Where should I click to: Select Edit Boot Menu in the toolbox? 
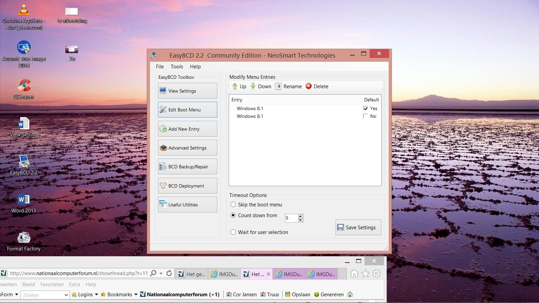187,110
